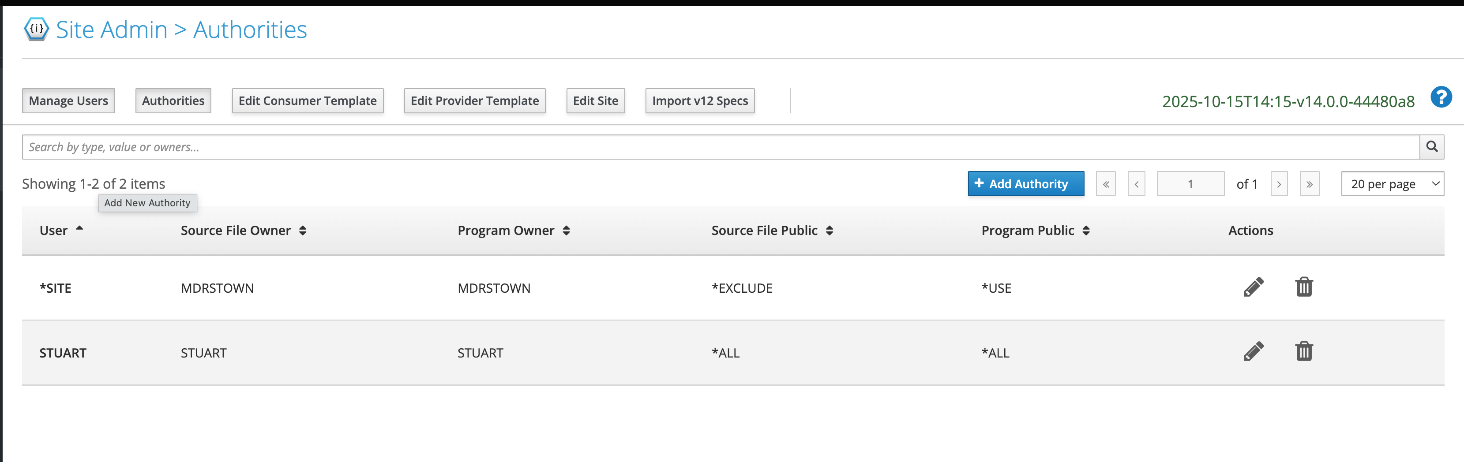This screenshot has width=1464, height=462.
Task: Go to the next page arrow
Action: [1279, 184]
